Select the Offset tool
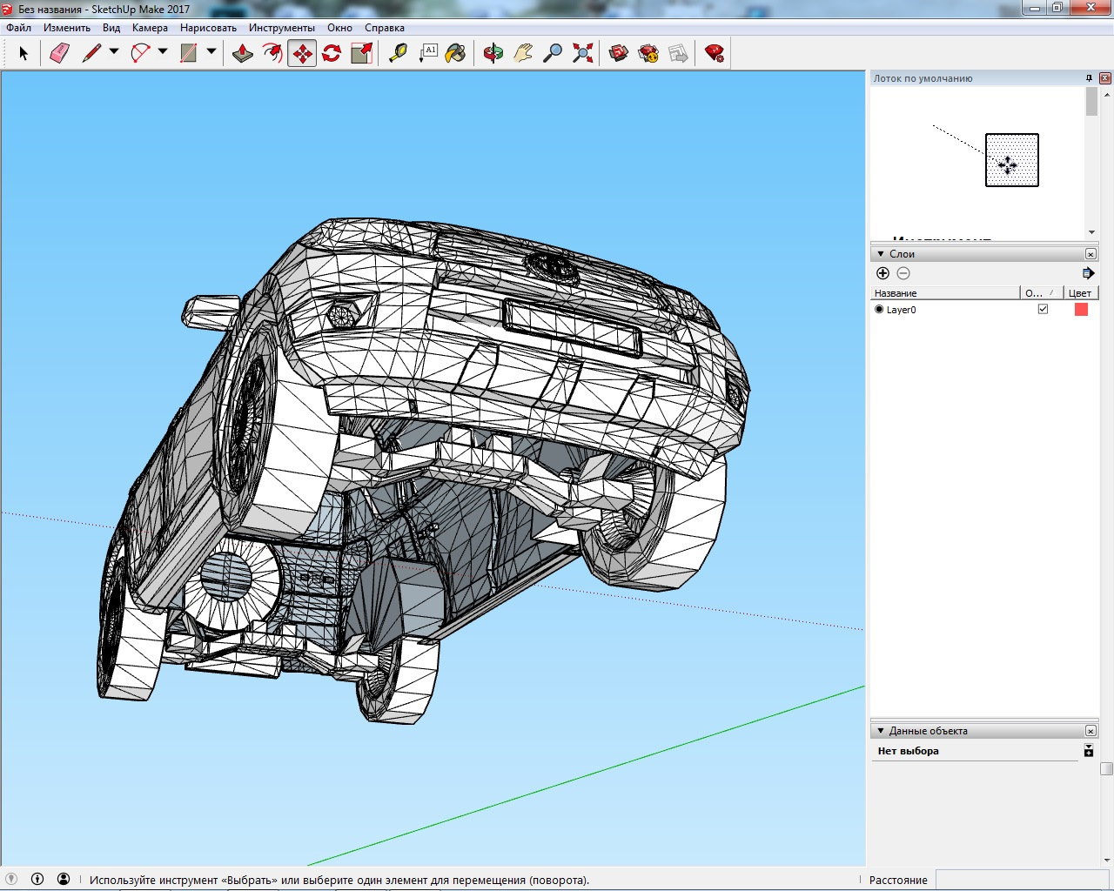 click(272, 54)
